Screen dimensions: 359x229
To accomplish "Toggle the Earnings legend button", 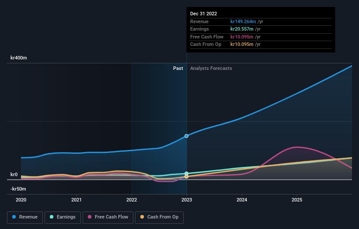I will 63,217.
